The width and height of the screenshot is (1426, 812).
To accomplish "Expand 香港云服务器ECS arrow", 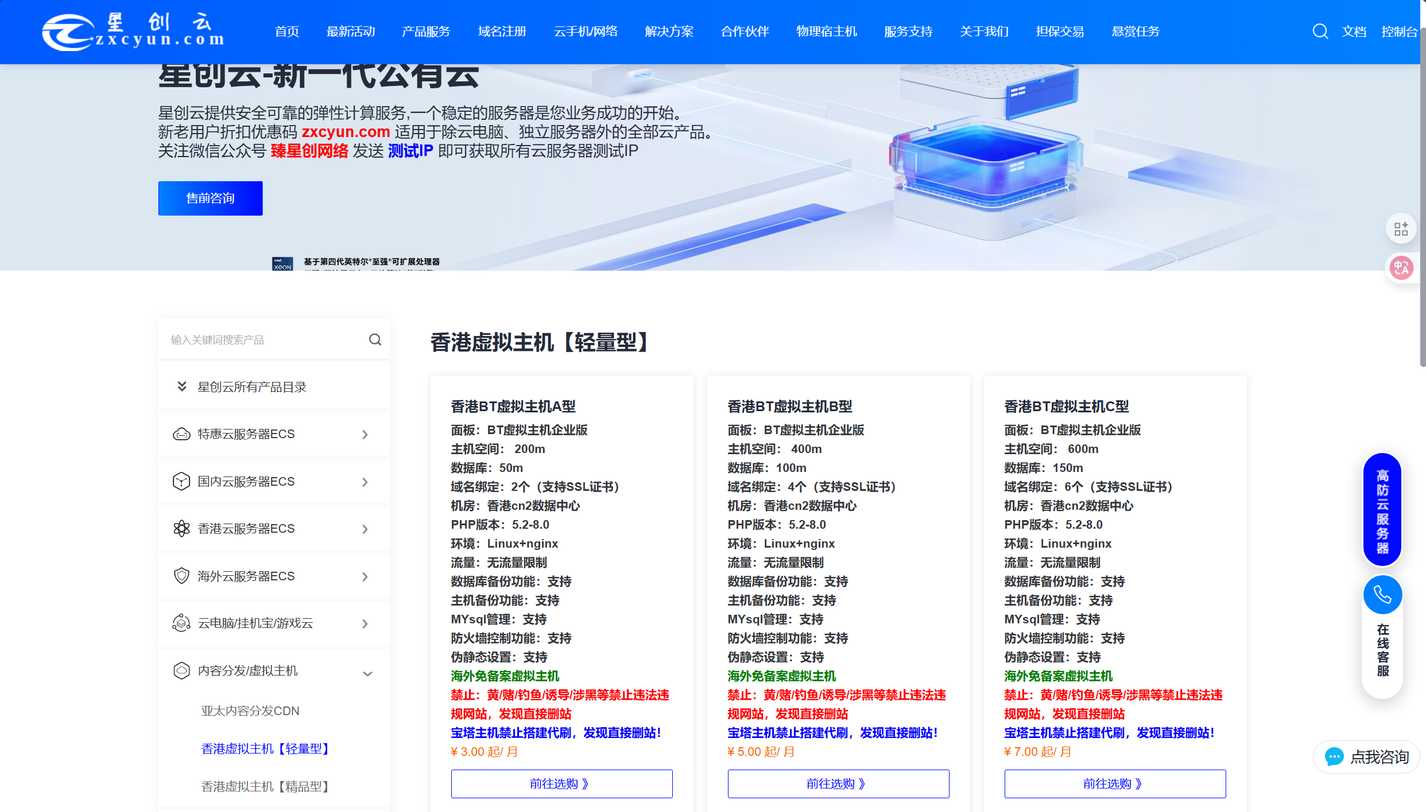I will coord(365,529).
